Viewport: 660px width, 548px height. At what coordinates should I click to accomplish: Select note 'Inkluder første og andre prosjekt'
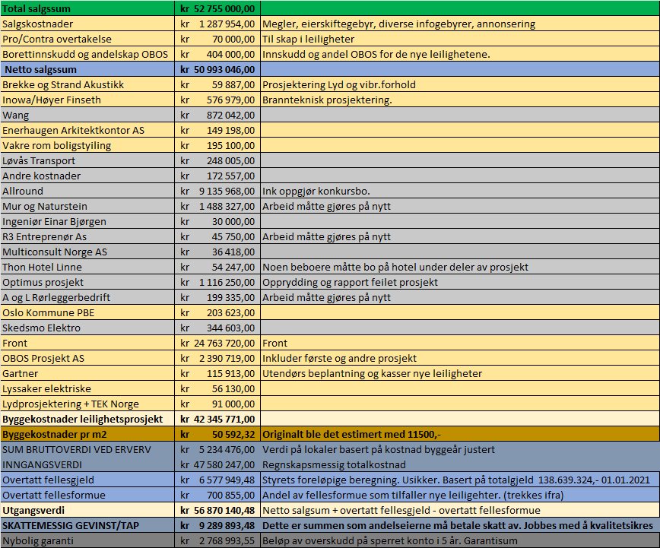pos(339,359)
